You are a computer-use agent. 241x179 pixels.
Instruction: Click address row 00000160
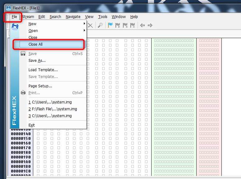click(21, 143)
